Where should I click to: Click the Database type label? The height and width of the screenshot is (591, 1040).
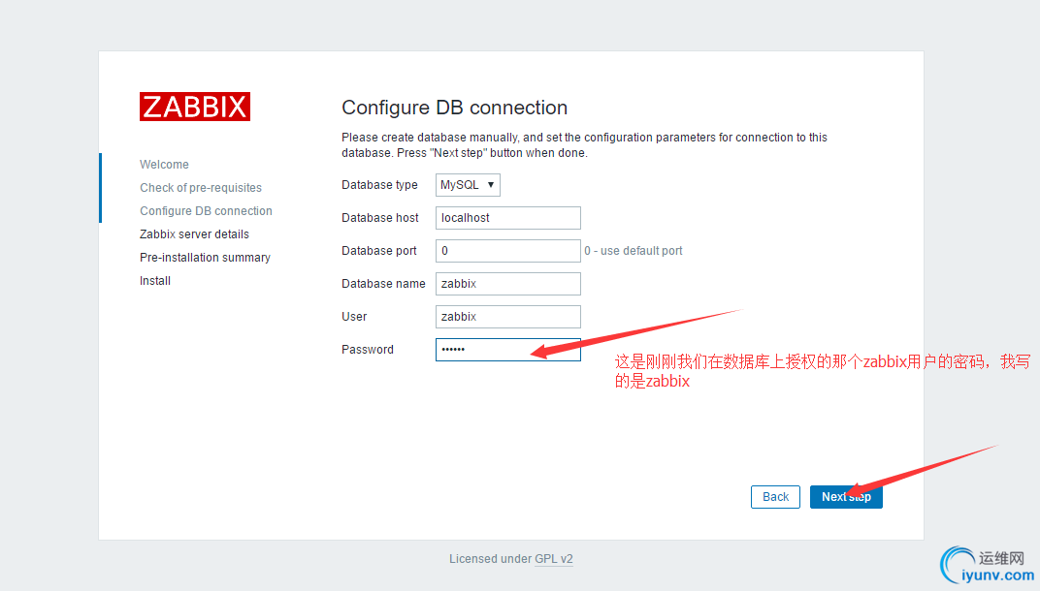click(x=379, y=185)
